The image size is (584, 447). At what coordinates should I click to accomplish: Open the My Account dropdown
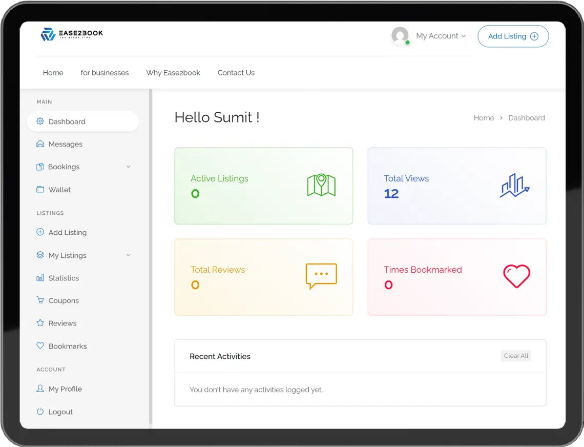(441, 36)
